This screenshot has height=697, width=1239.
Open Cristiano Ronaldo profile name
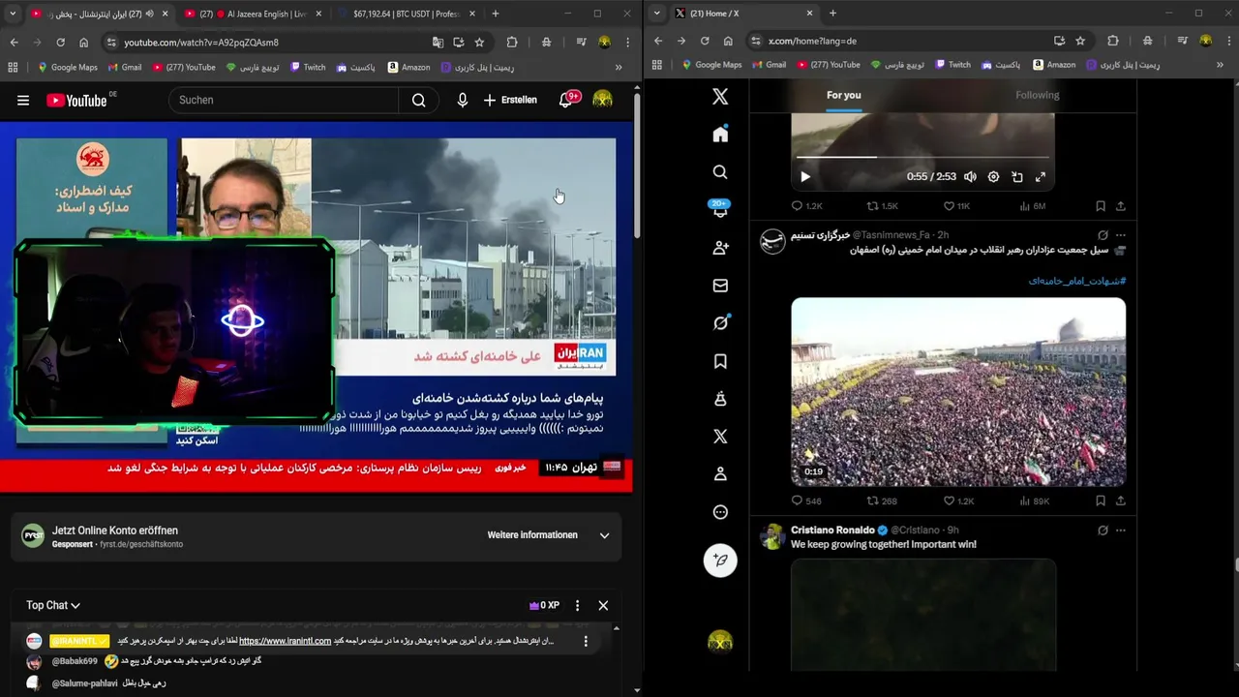coord(832,530)
